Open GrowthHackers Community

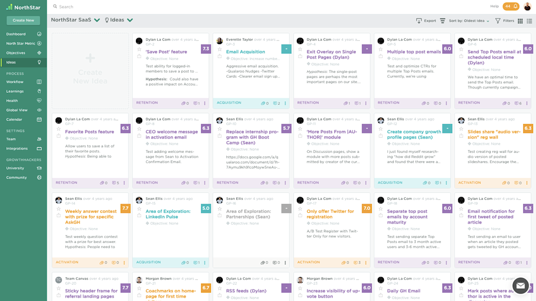click(23, 178)
